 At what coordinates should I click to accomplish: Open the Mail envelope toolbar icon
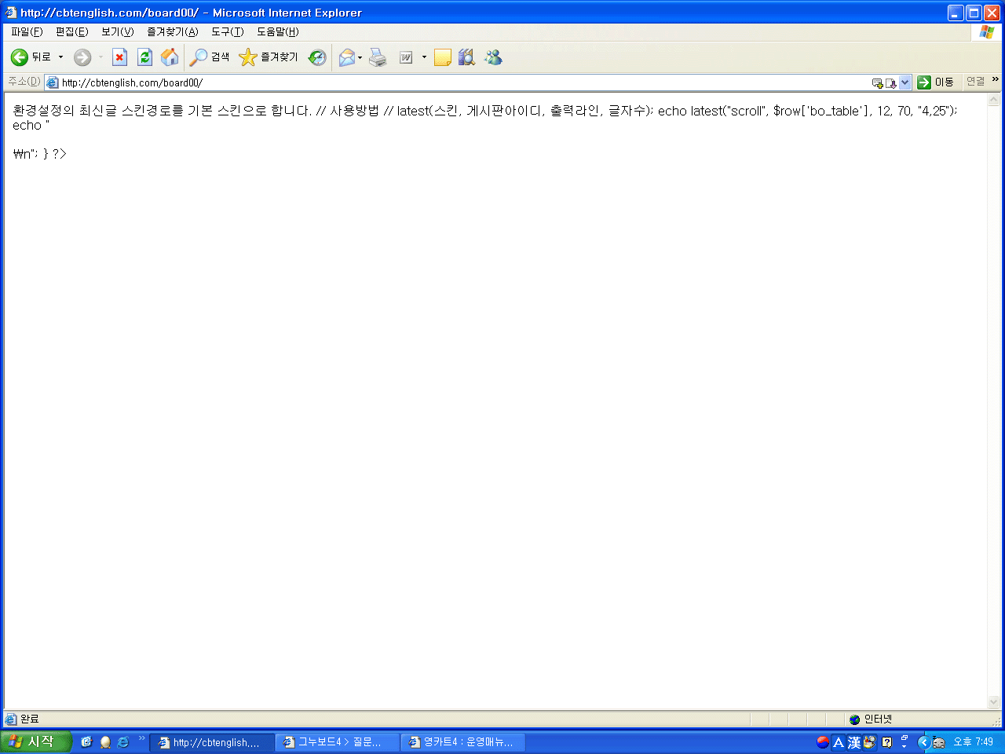pyautogui.click(x=346, y=57)
